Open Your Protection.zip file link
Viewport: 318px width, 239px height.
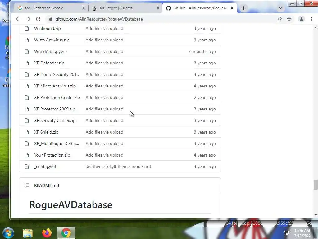52,155
